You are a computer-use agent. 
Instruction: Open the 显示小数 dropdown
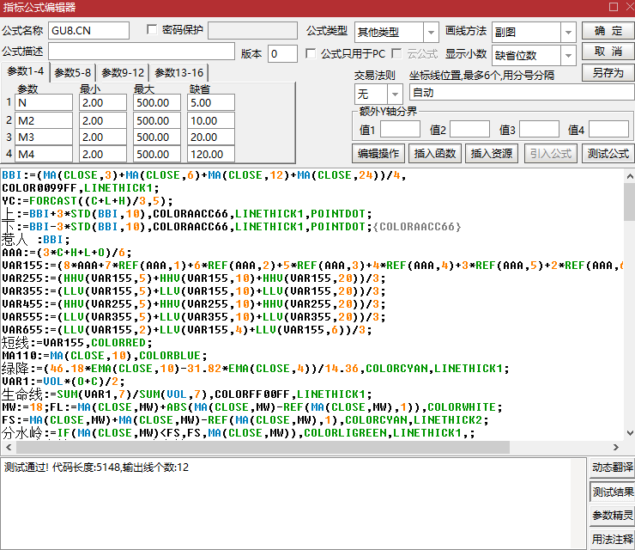(x=568, y=55)
